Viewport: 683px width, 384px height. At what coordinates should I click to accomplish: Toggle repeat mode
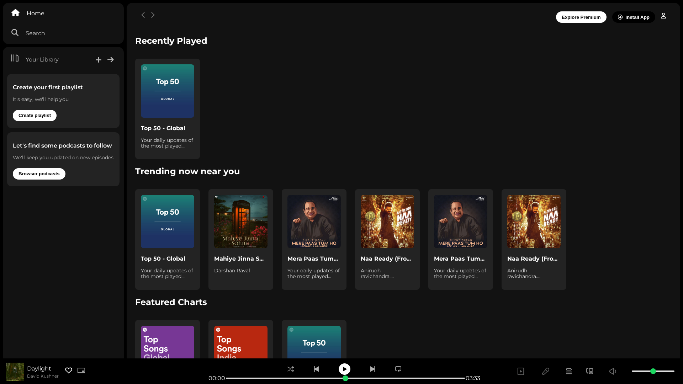tap(398, 369)
